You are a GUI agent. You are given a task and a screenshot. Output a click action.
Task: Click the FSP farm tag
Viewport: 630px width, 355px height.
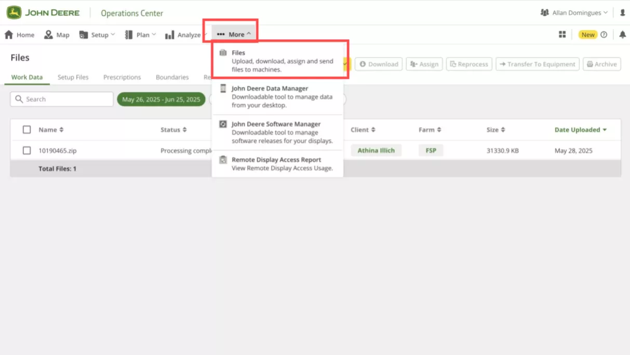tap(431, 151)
